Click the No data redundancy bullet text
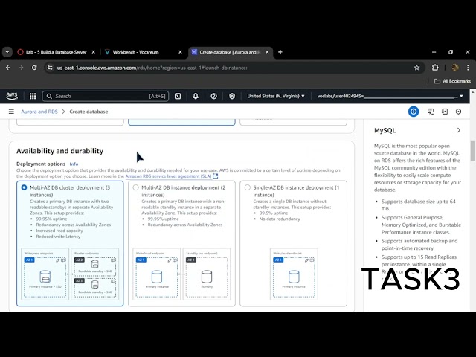Viewport: 476px width, 357px height. [280, 219]
